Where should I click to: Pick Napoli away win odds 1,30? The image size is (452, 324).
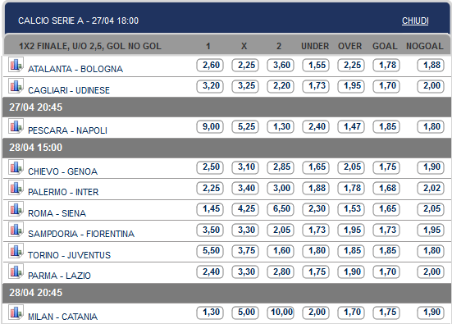pyautogui.click(x=281, y=127)
